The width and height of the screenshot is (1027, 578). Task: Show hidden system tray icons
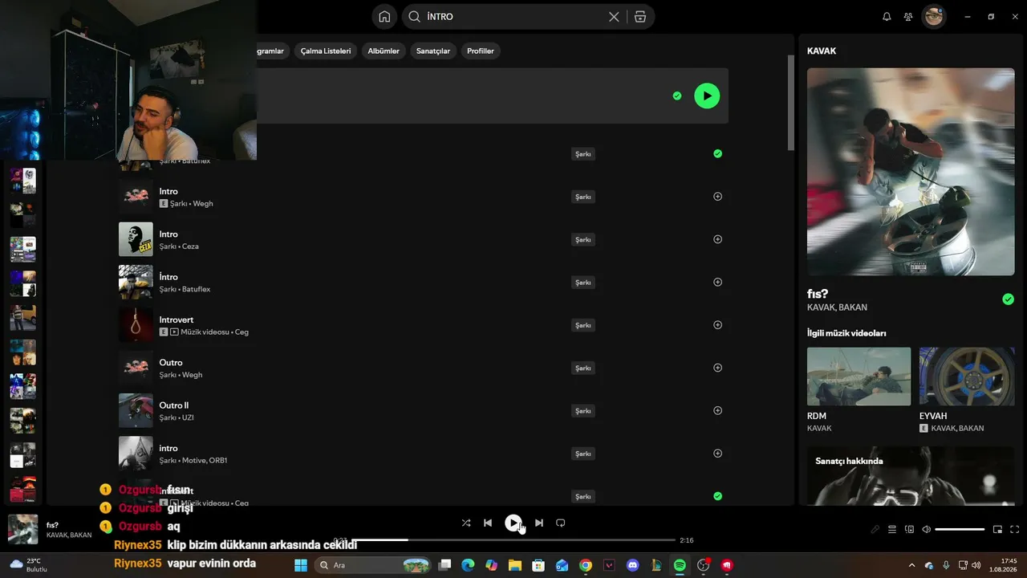(x=911, y=565)
